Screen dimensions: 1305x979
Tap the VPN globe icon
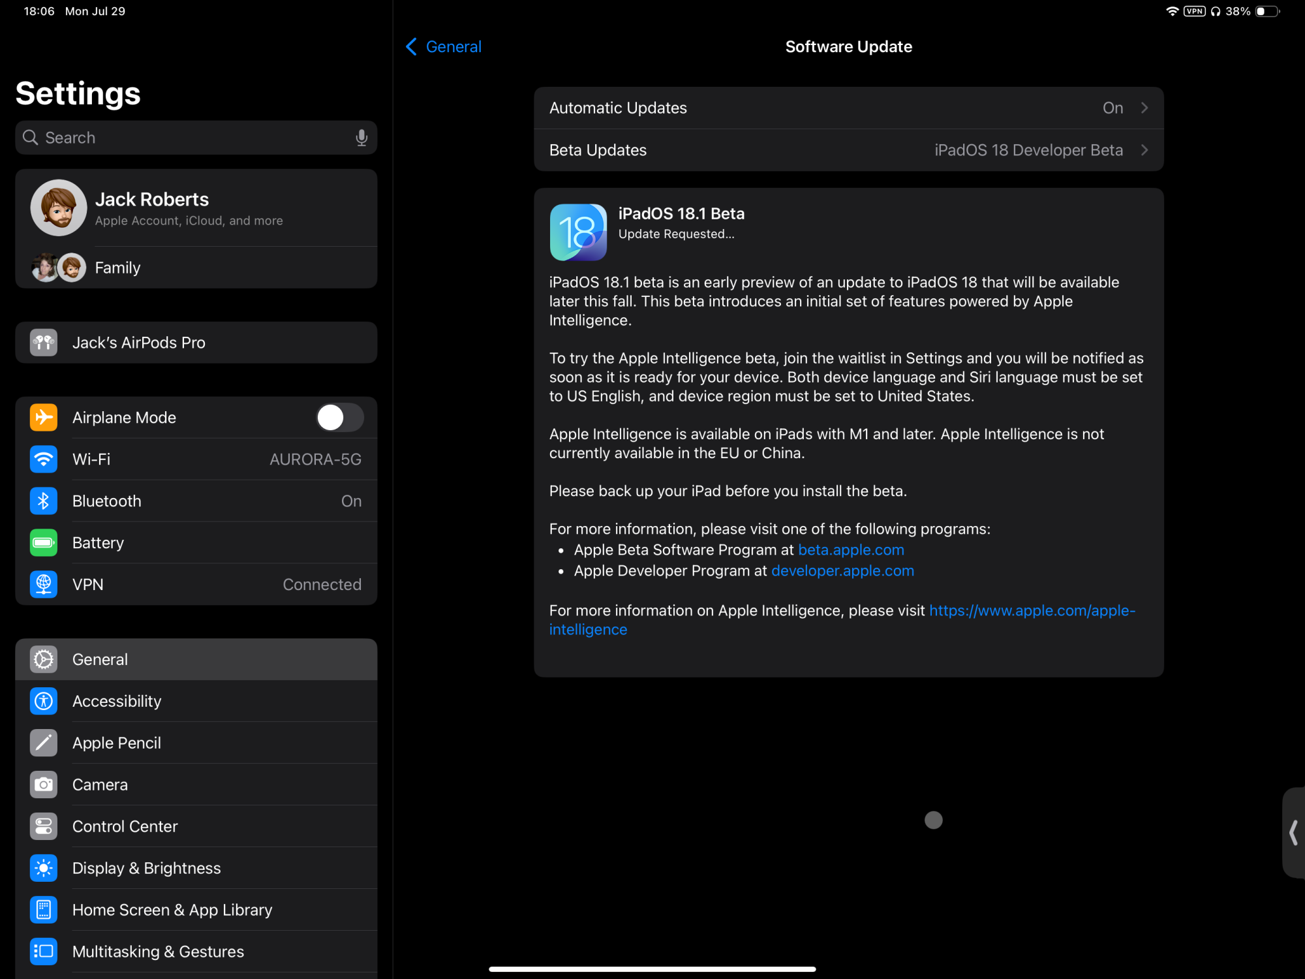44,585
